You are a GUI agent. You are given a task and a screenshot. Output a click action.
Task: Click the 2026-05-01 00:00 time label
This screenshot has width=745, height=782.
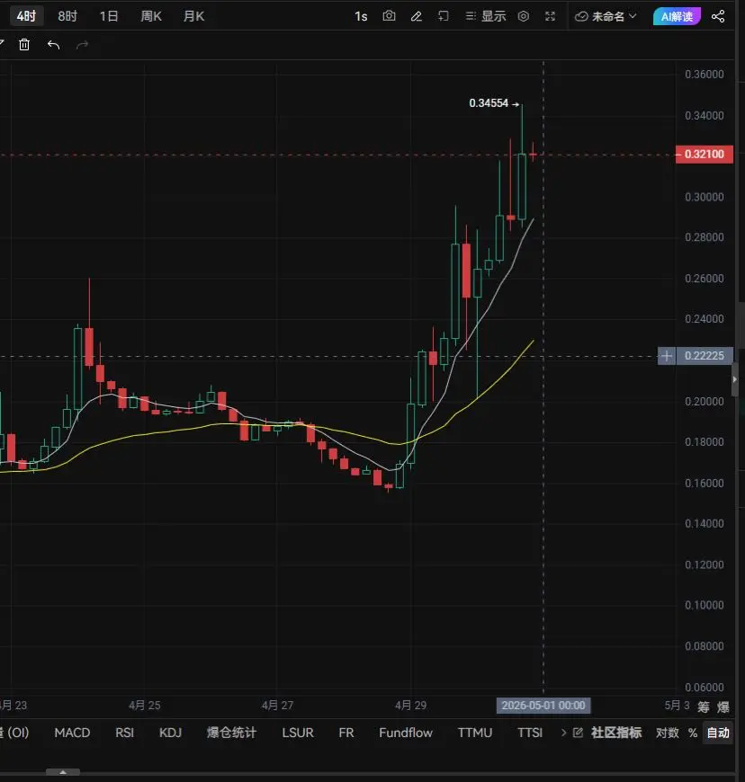coord(543,706)
